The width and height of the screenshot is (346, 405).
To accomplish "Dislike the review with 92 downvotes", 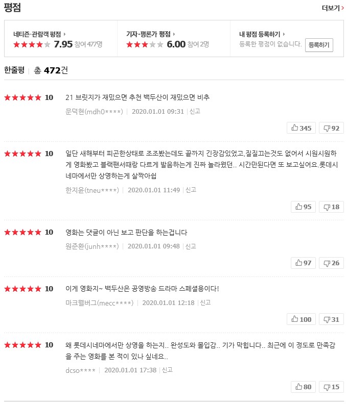I will [331, 128].
